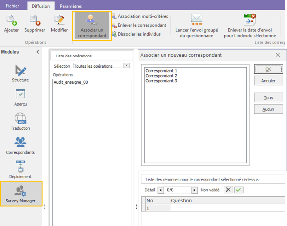Open the Structure module
287x226 pixels.
pos(20,74)
